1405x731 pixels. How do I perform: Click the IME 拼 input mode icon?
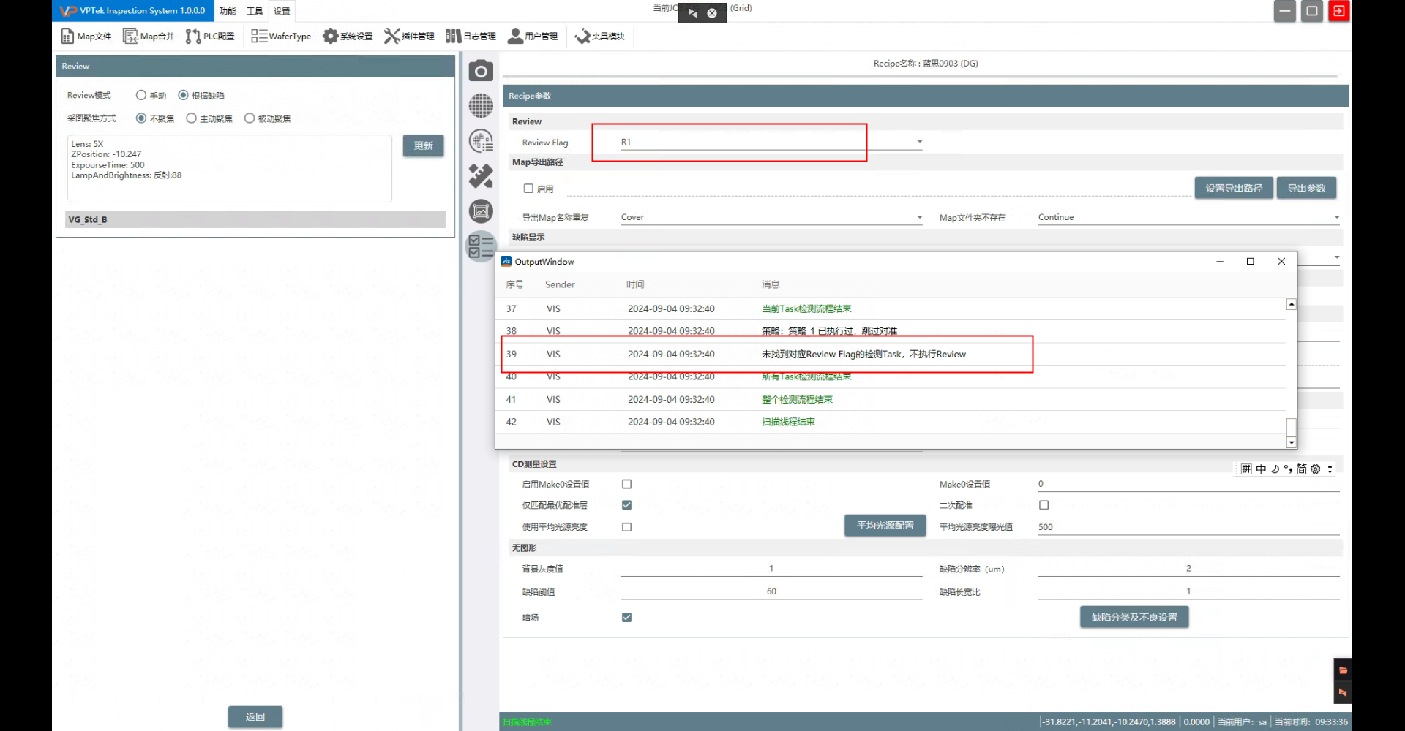coord(1246,469)
